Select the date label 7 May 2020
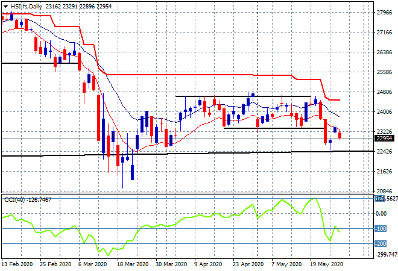Image resolution: width=398 pixels, height=271 pixels. (286, 264)
